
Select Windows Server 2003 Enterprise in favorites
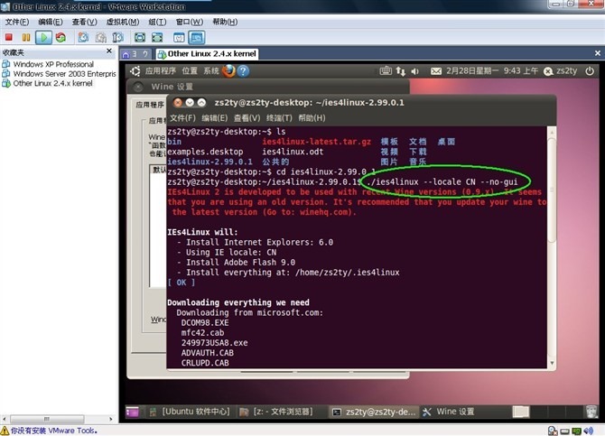64,74
